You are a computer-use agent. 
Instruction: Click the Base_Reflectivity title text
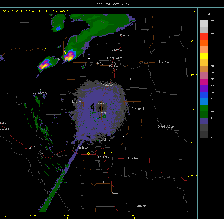coord(112,4)
